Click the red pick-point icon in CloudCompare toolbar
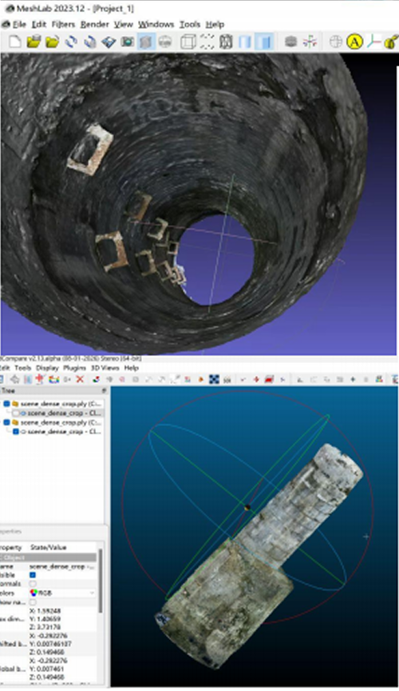 click(40, 379)
